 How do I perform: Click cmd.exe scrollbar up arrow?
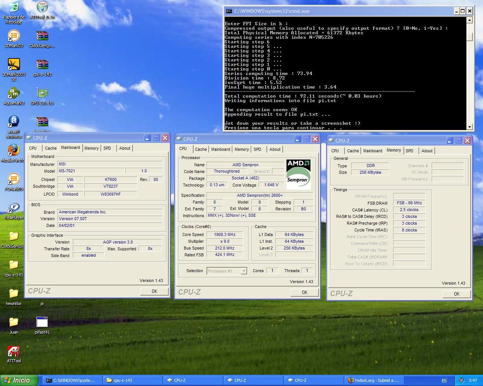pyautogui.click(x=469, y=20)
